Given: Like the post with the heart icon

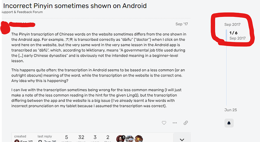Looking at the screenshot, I should click(164, 123).
